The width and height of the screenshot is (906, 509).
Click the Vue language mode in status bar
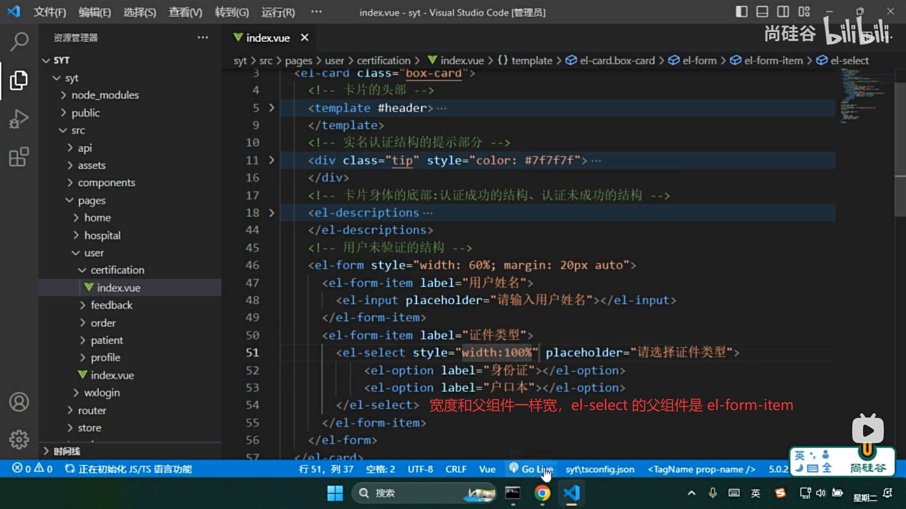pyautogui.click(x=487, y=469)
